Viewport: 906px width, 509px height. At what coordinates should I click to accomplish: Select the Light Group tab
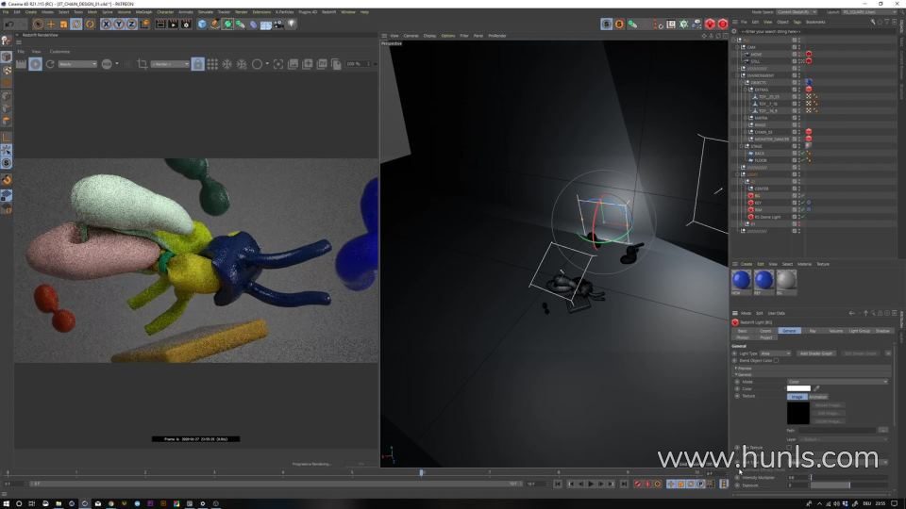click(x=859, y=331)
